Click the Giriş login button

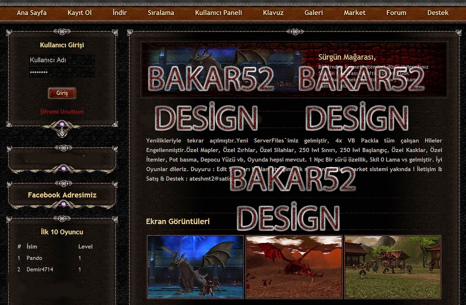(x=62, y=93)
